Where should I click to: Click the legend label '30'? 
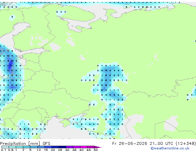(x=67, y=150)
